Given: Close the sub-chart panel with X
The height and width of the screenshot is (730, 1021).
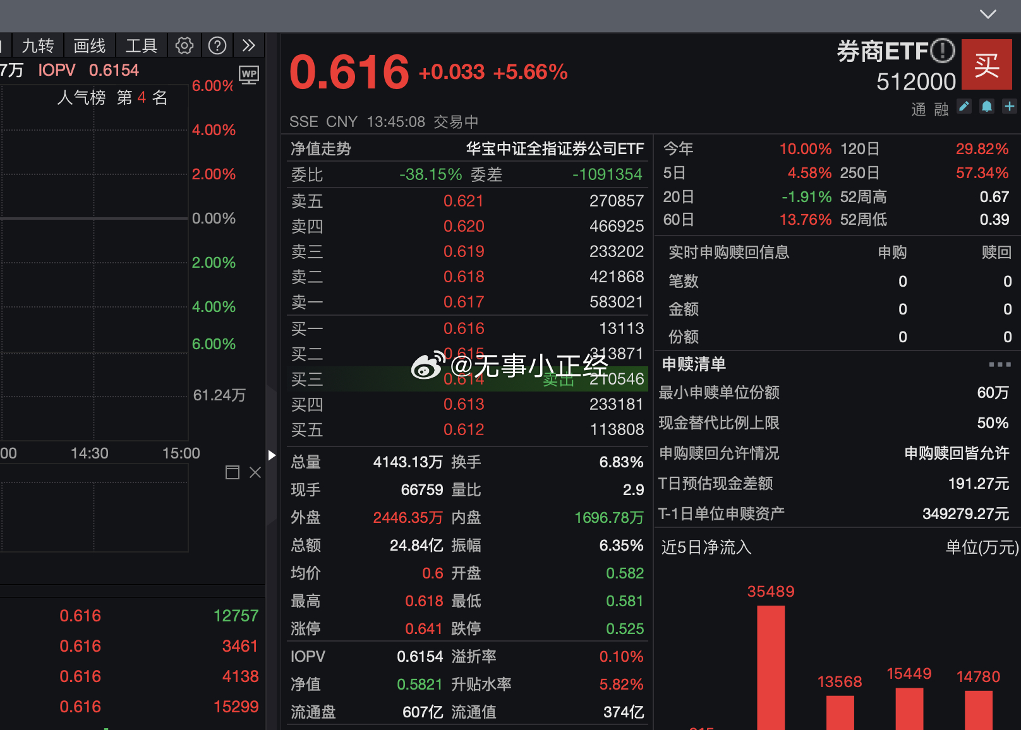Looking at the screenshot, I should pos(255,472).
